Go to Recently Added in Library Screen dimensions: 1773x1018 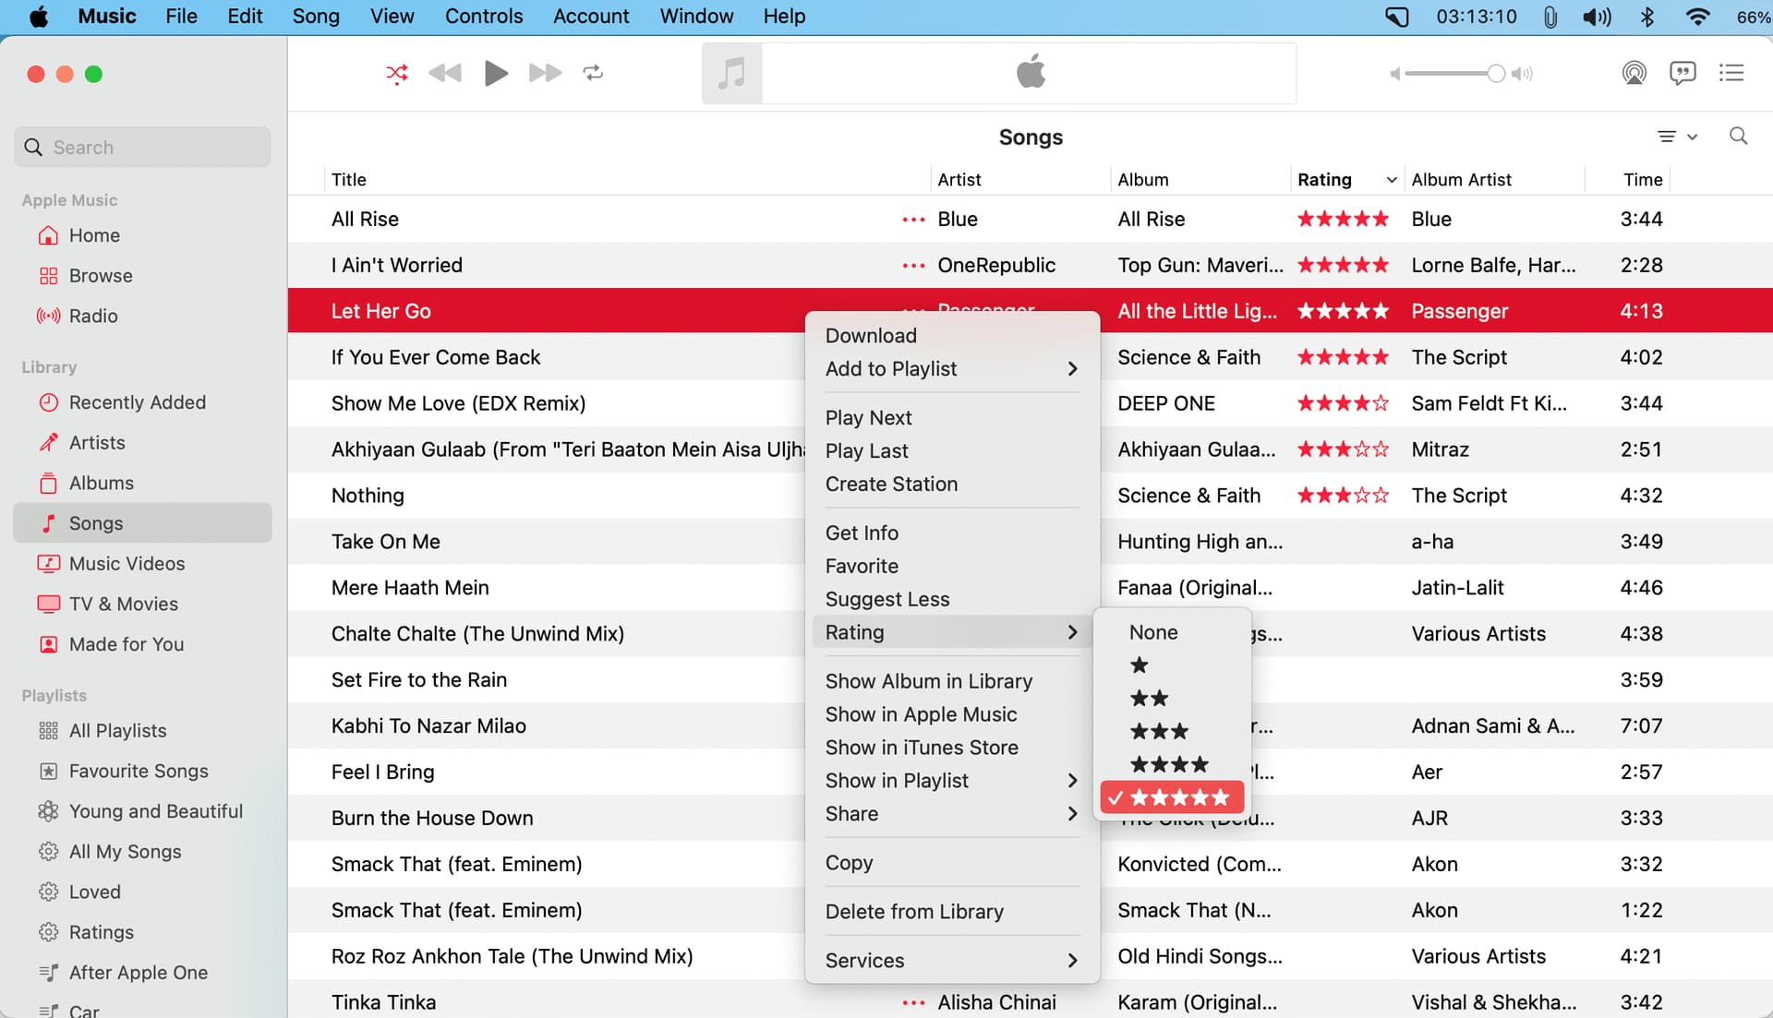(x=137, y=402)
